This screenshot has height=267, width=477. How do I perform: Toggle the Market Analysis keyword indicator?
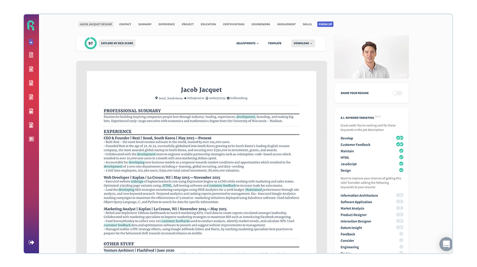tap(400, 208)
